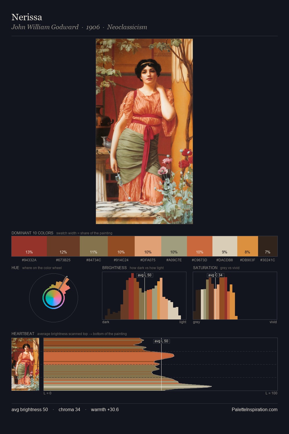Click the 'average brightness scanned' caption
The height and width of the screenshot is (434, 289).
[82, 334]
